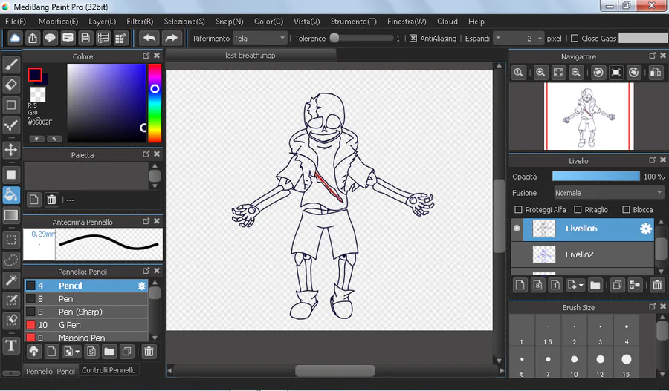Enable Close Gaps checkbox
669x391 pixels.
(575, 39)
